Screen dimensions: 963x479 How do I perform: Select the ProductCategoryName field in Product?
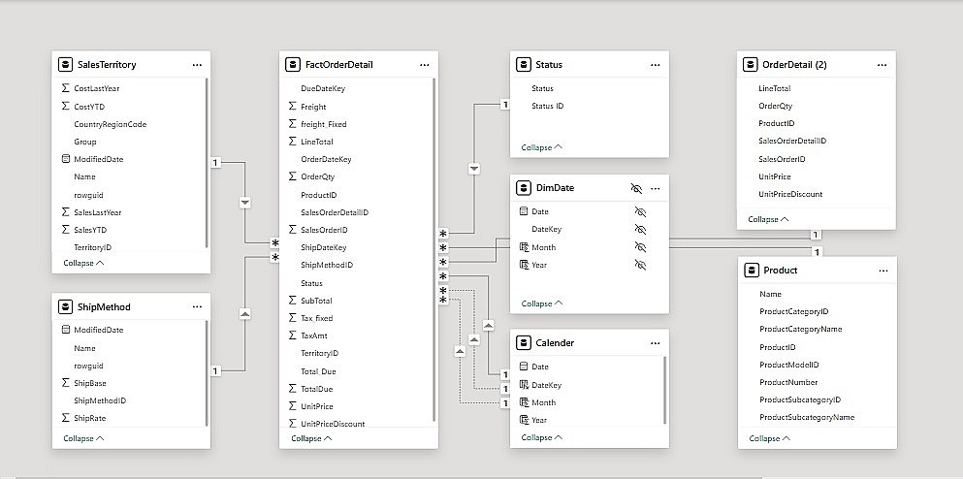pyautogui.click(x=800, y=330)
